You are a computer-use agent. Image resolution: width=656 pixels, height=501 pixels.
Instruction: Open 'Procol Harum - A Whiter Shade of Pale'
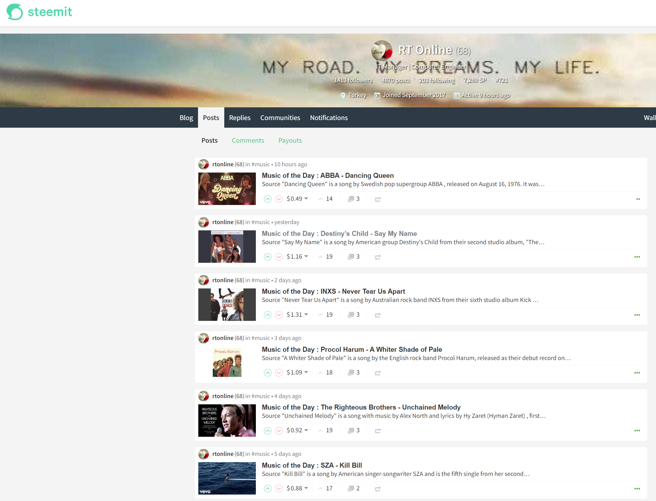click(x=352, y=349)
